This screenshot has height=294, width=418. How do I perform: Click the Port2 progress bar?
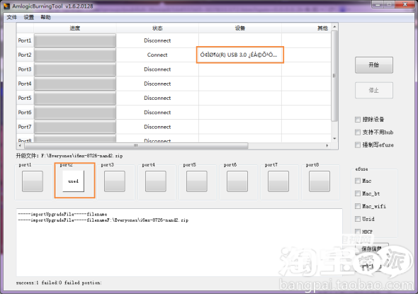pyautogui.click(x=75, y=55)
